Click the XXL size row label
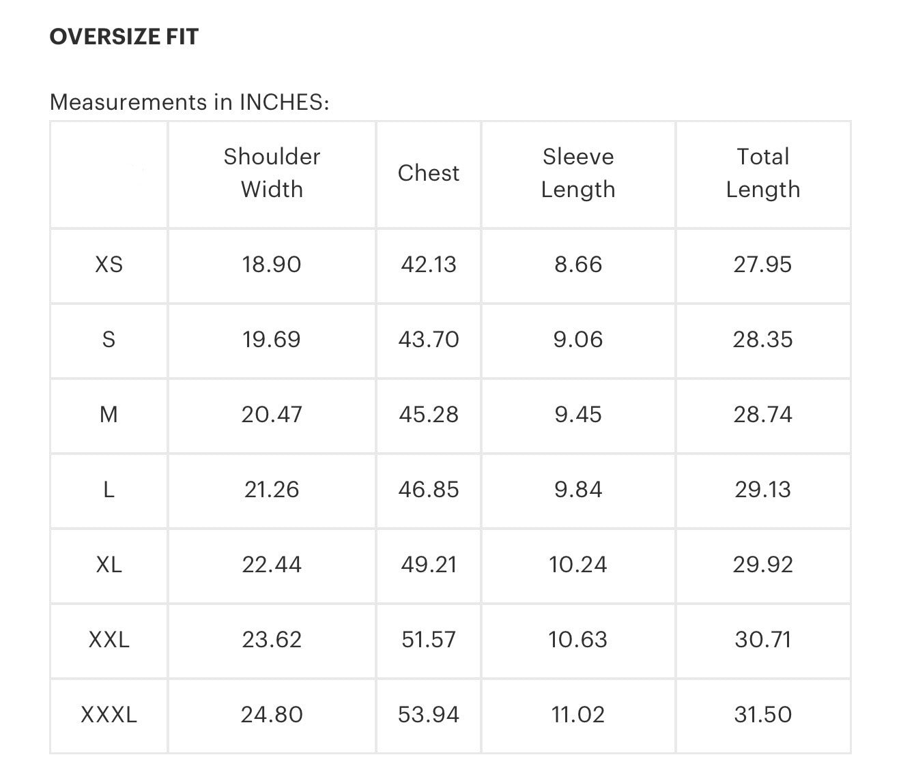The image size is (901, 768). click(x=109, y=640)
